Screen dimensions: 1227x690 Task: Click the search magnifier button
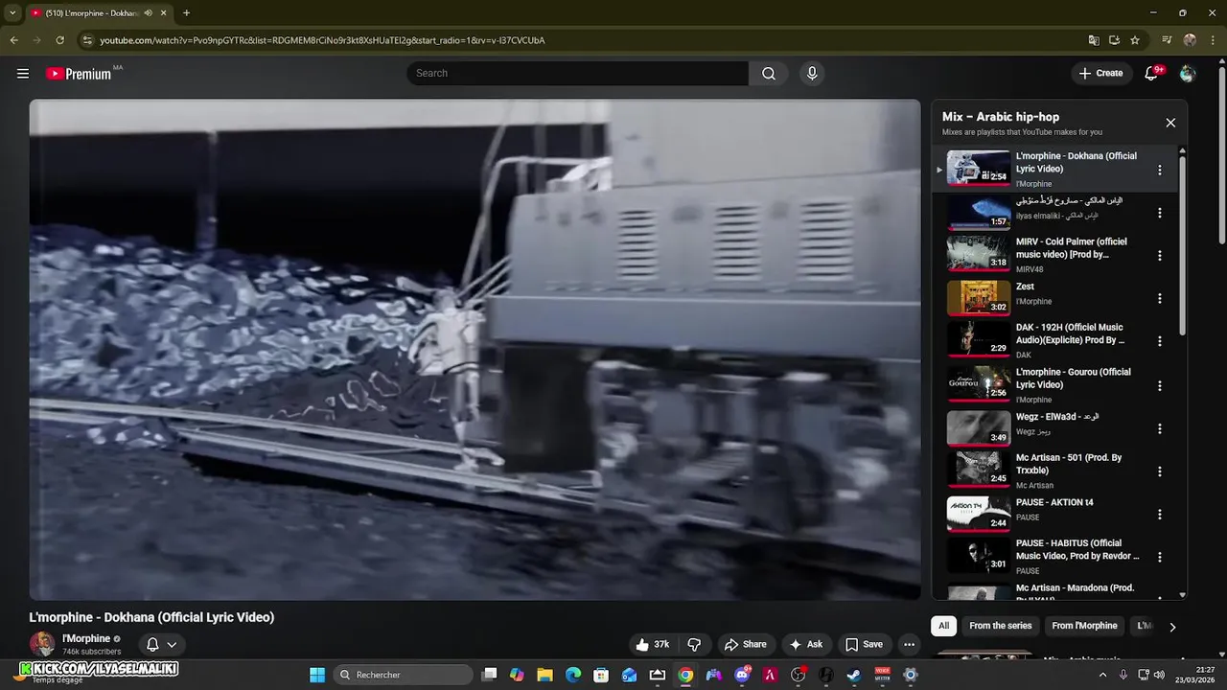coord(769,74)
